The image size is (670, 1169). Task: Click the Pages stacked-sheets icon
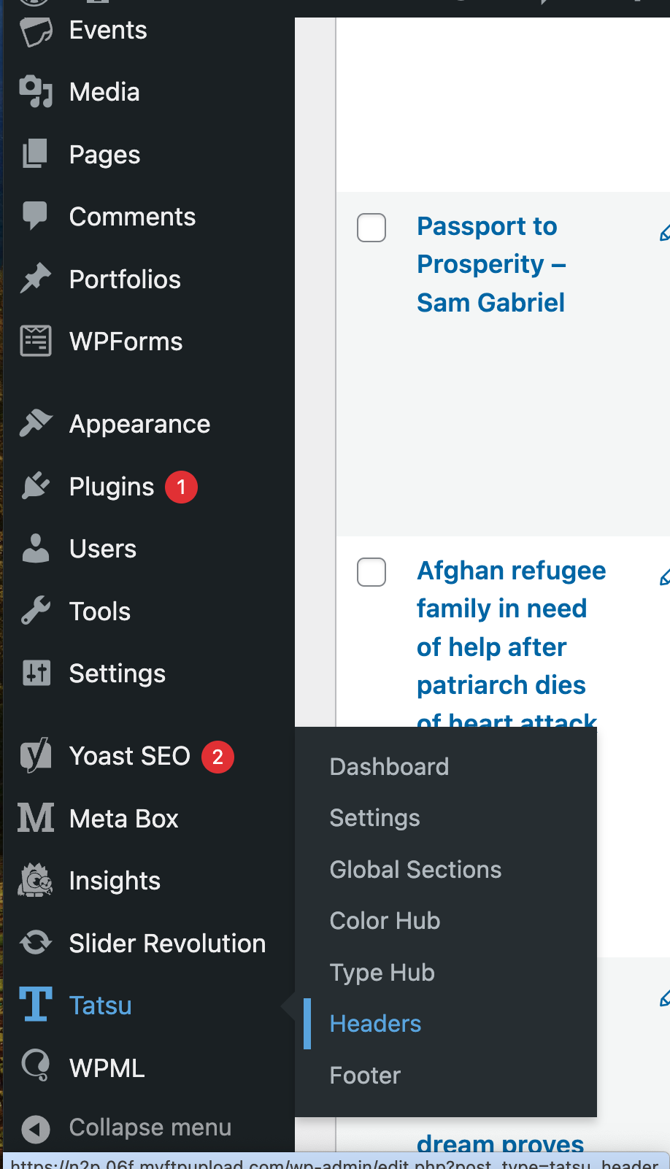click(x=36, y=154)
